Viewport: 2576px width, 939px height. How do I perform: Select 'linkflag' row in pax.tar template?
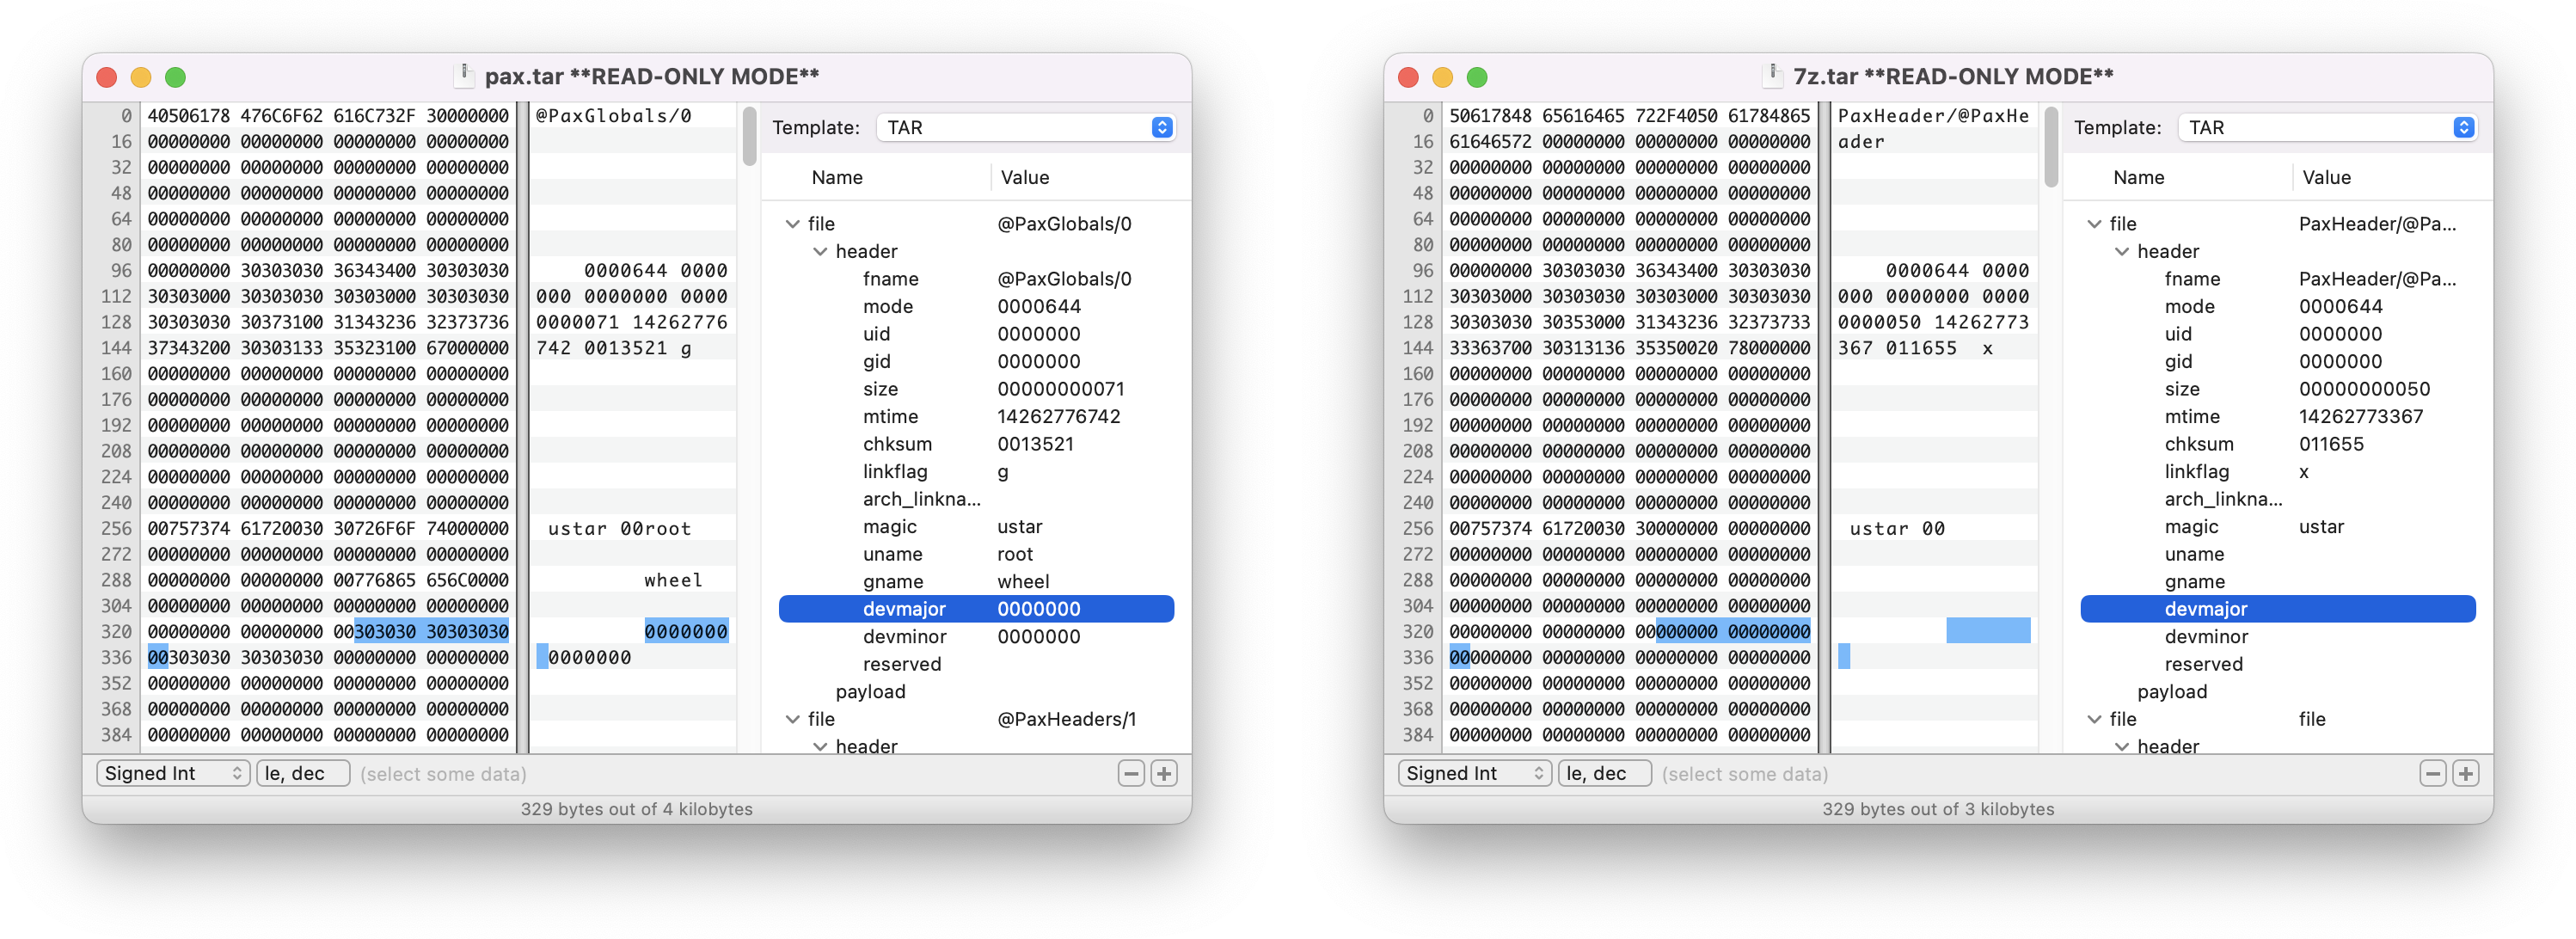976,471
